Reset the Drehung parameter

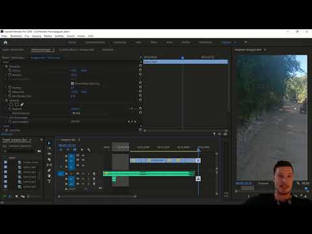140,87
